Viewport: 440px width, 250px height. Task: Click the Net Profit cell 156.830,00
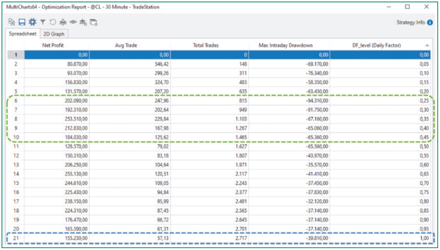click(x=57, y=82)
